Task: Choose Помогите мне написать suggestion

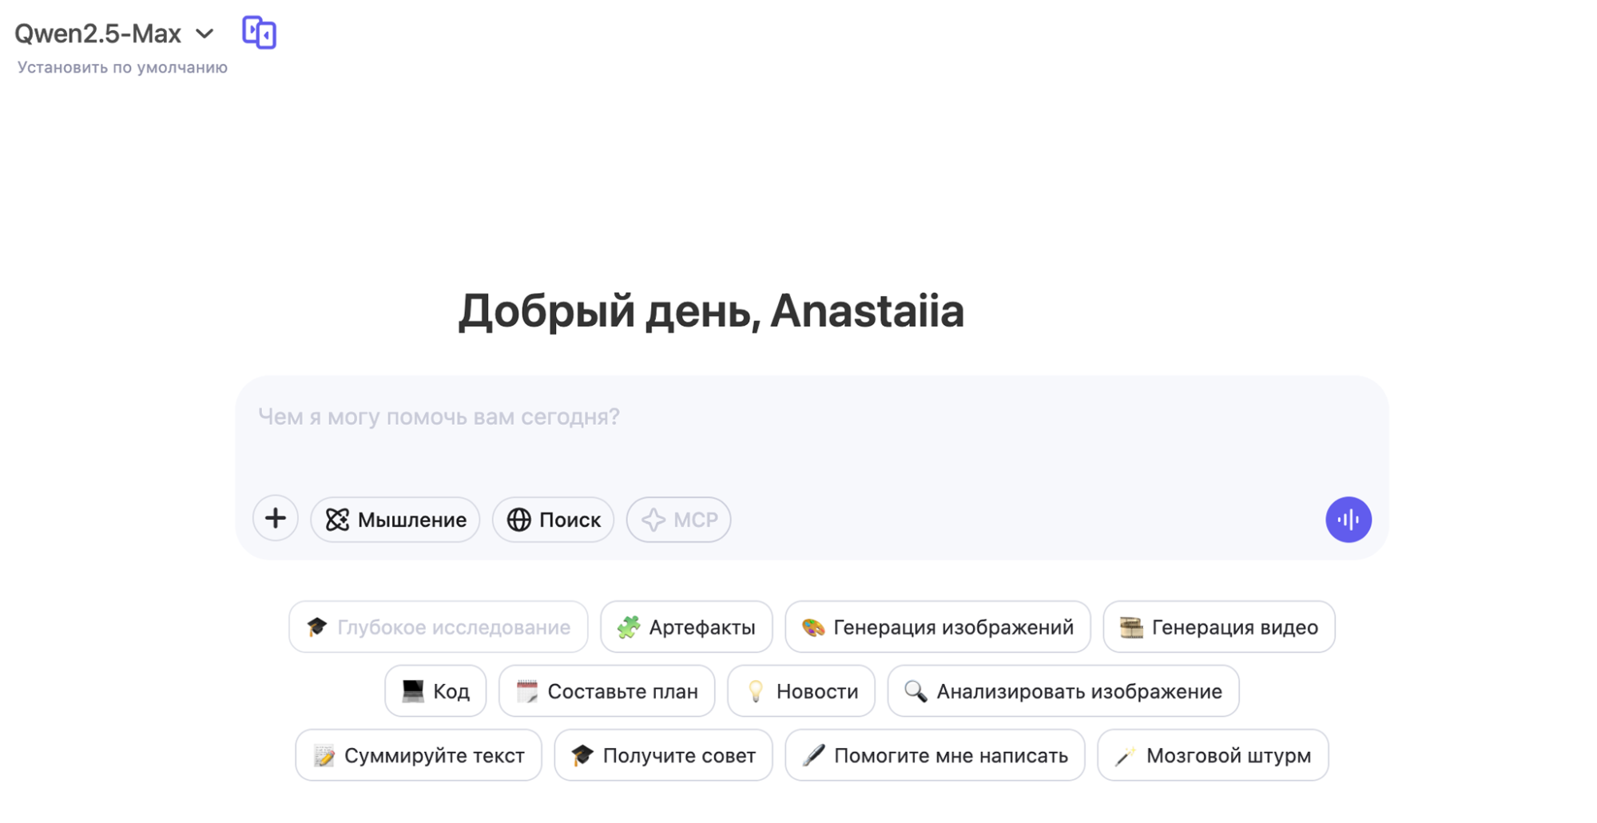Action: pyautogui.click(x=935, y=755)
